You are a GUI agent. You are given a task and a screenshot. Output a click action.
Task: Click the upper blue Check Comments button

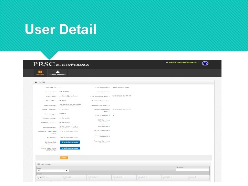tap(70, 142)
